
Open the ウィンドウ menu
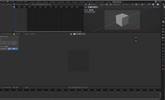(19, 2)
